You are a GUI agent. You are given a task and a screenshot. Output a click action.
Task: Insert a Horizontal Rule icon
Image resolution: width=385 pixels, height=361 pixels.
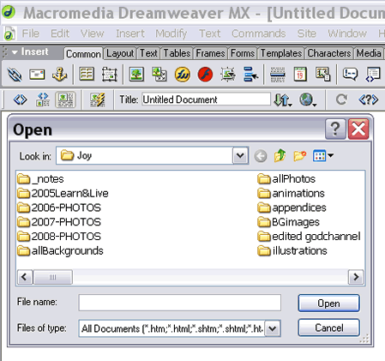click(x=278, y=75)
